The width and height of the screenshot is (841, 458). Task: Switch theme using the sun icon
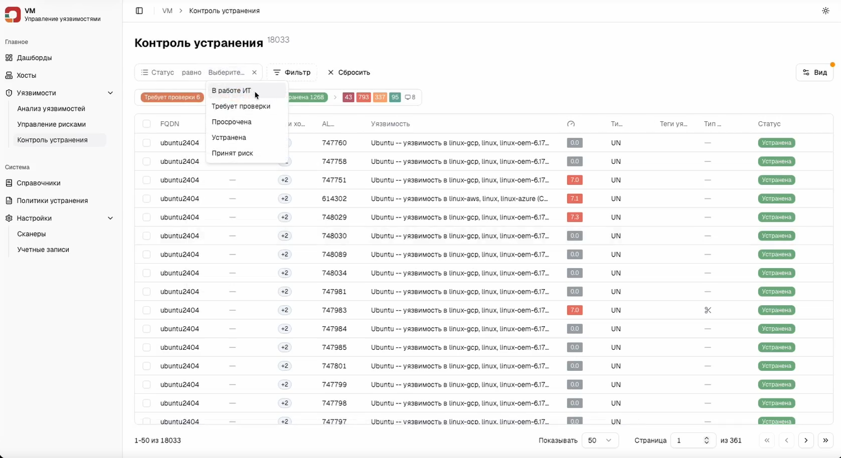click(x=825, y=11)
